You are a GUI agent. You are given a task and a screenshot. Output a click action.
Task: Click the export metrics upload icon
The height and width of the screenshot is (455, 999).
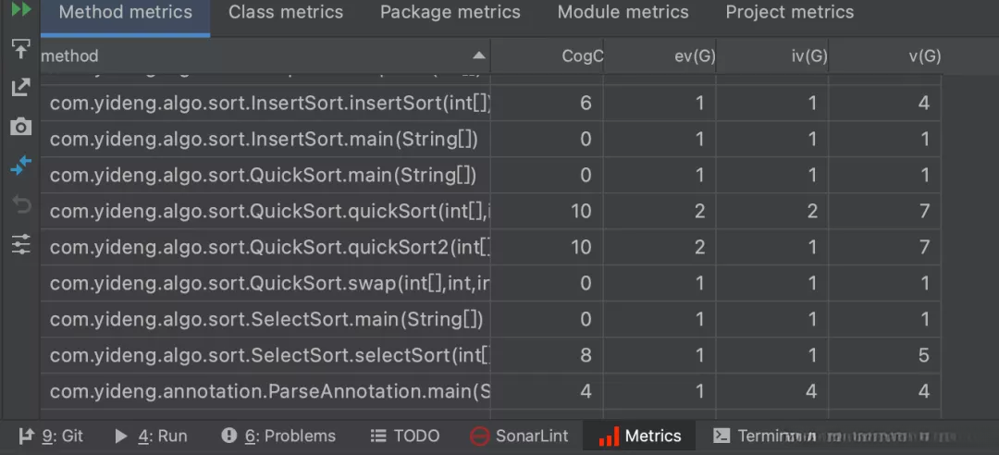[20, 49]
